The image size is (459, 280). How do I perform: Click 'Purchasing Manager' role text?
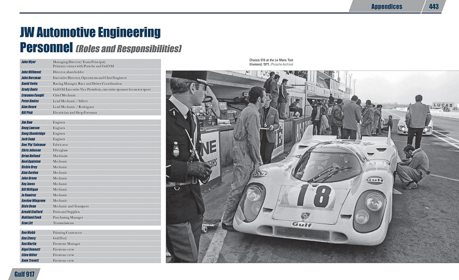(x=68, y=218)
